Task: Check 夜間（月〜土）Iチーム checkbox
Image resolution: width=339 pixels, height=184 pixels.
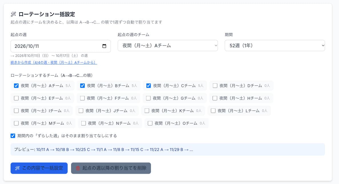Action: click(16, 111)
